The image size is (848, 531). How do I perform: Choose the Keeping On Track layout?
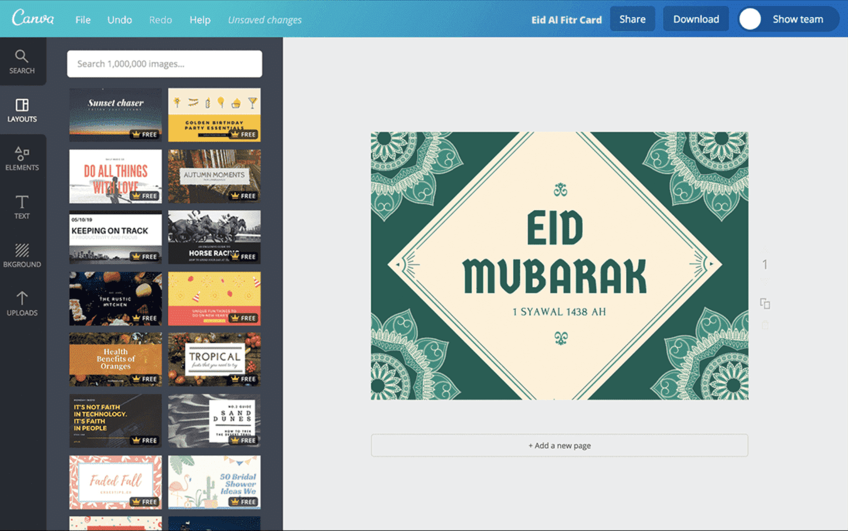116,237
